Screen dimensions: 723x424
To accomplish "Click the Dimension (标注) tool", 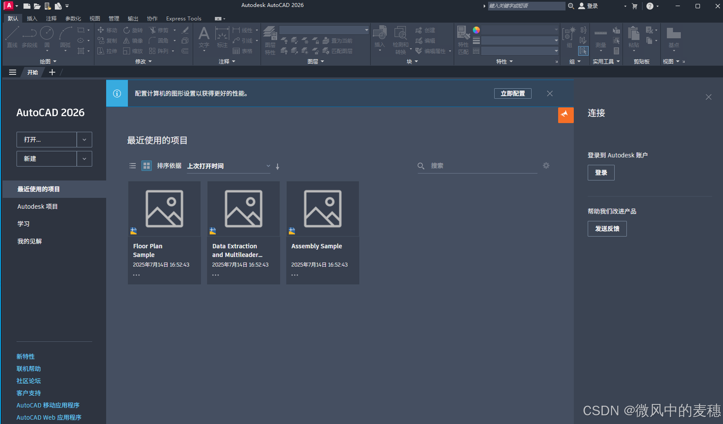I will pyautogui.click(x=222, y=37).
